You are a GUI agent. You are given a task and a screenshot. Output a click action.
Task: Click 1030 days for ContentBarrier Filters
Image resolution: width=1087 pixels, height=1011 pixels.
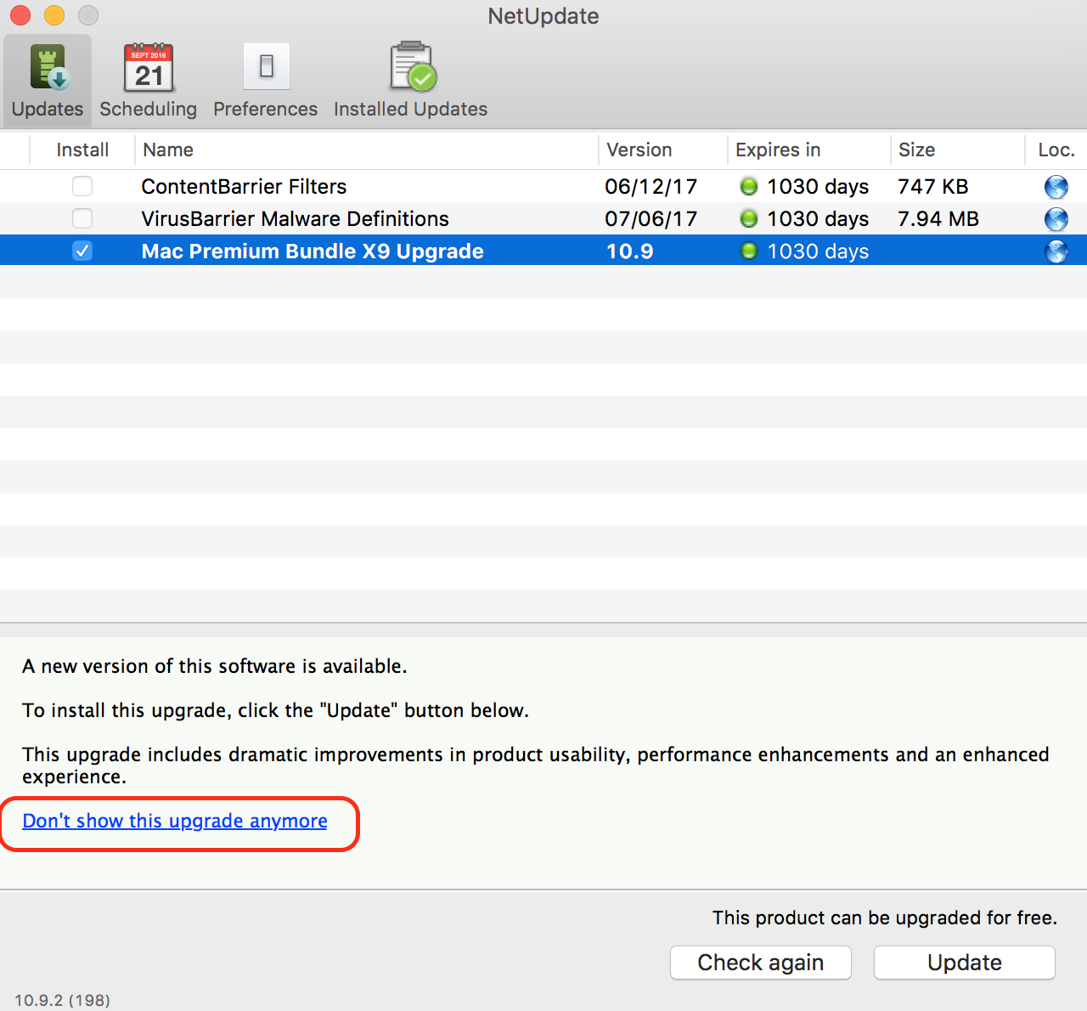[818, 186]
